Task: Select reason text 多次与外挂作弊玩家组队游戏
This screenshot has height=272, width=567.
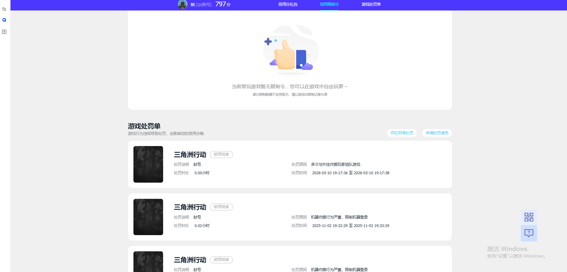Action: pos(336,164)
